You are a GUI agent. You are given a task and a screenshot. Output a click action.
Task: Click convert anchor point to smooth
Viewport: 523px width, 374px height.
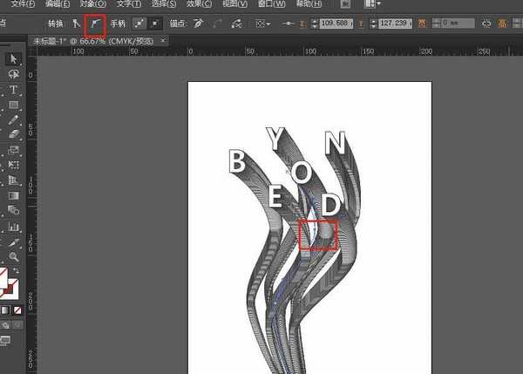[95, 24]
